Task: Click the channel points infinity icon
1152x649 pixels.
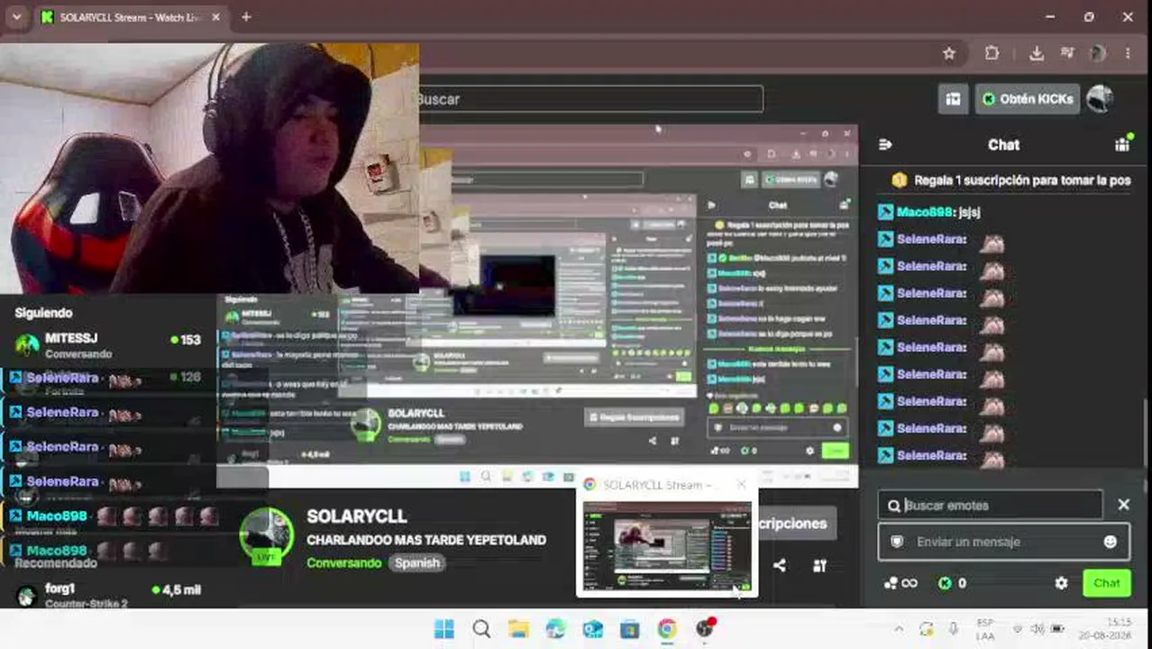Action: 901,583
